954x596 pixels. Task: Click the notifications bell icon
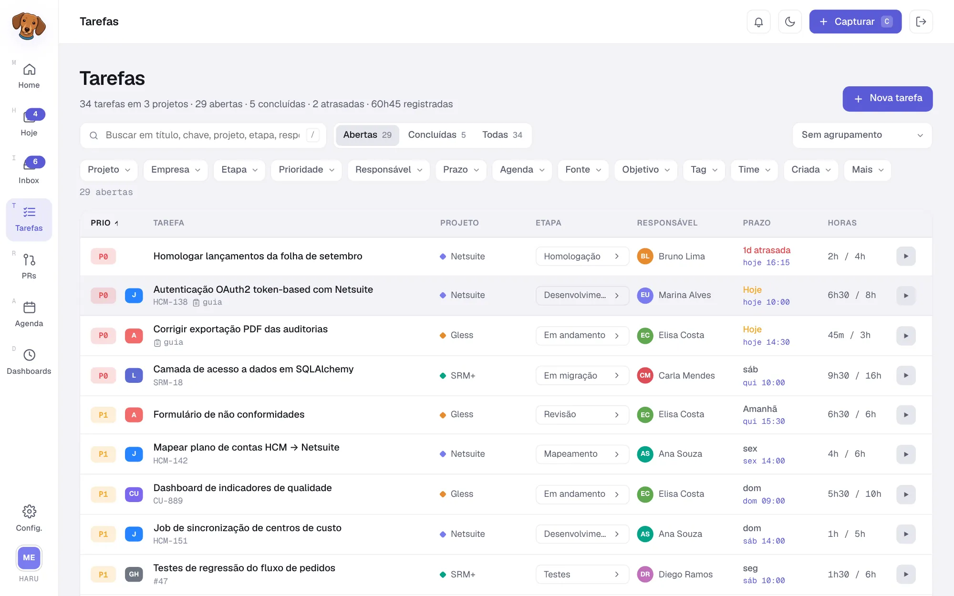click(x=758, y=21)
